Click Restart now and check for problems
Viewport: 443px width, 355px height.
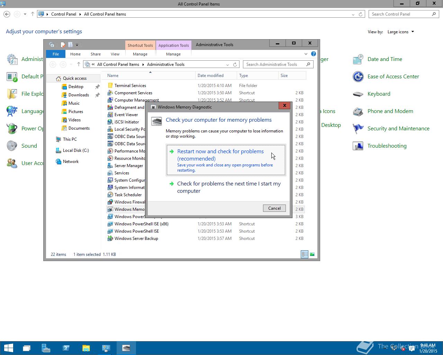tap(226, 160)
